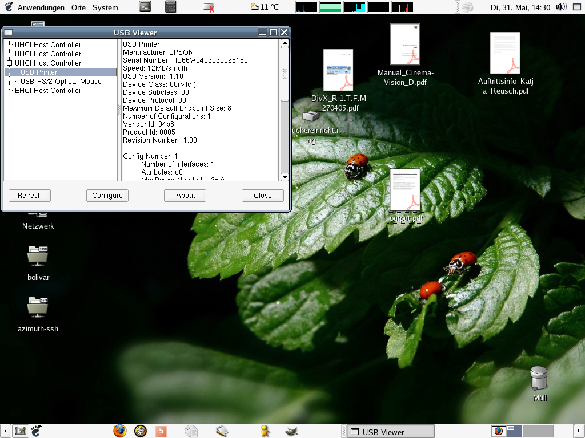Open the Anwendungen menu
Screen dimensions: 585x438
click(41, 7)
